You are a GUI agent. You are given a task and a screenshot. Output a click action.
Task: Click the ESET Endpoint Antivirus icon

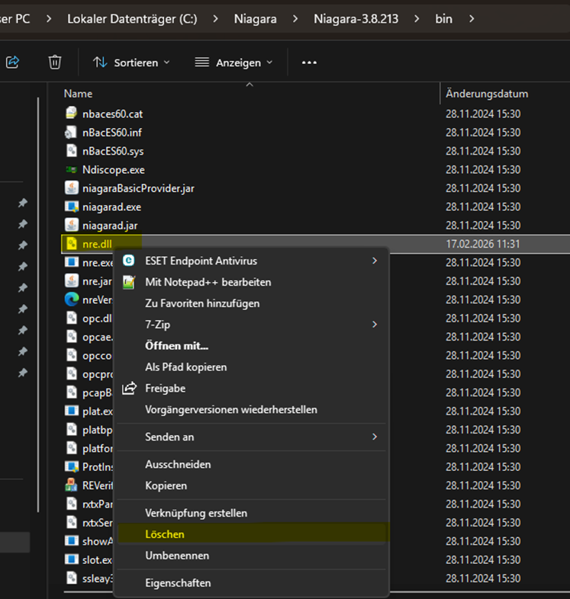(128, 261)
